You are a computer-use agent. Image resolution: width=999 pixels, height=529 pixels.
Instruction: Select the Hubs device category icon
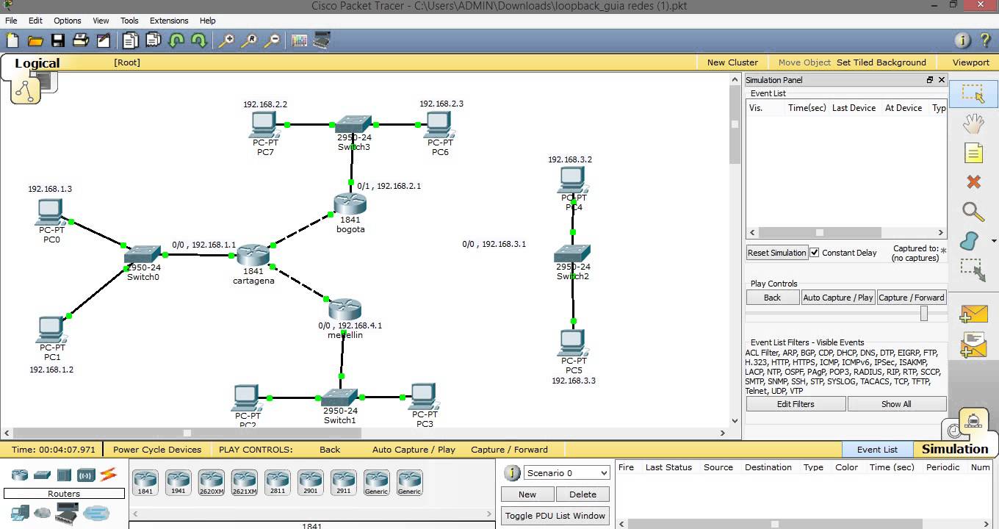64,475
